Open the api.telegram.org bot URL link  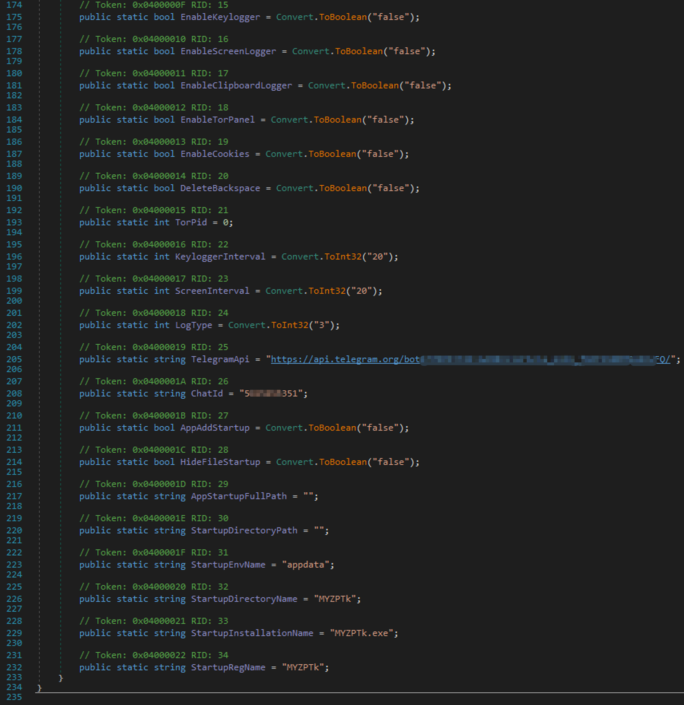coord(345,359)
